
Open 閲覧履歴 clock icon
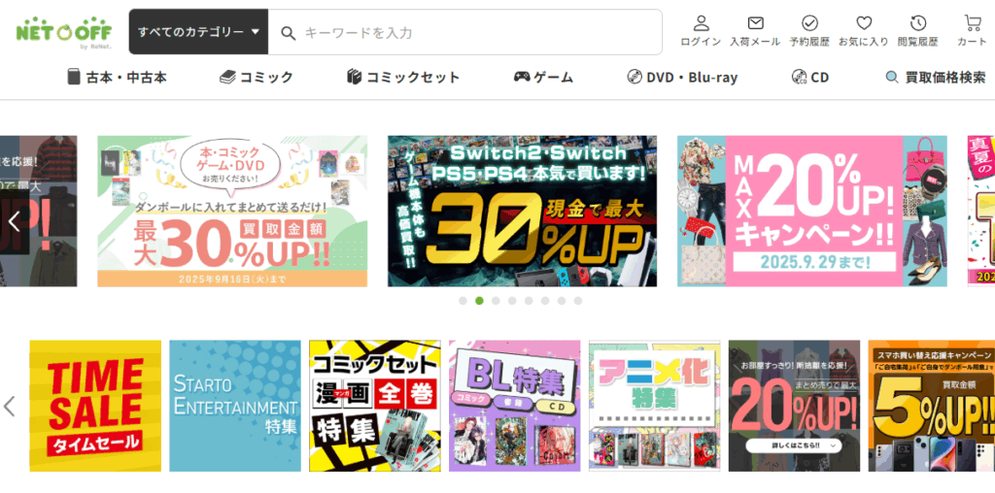pyautogui.click(x=917, y=23)
